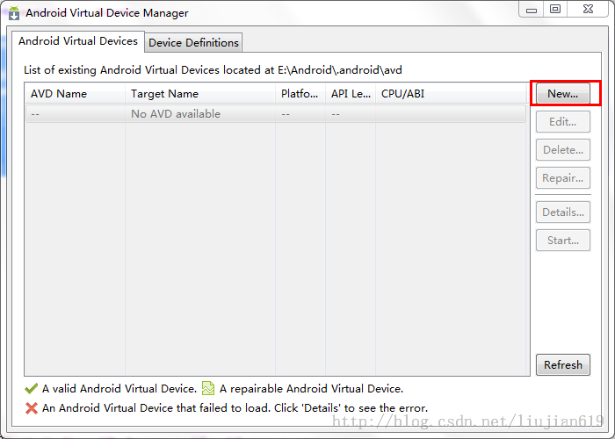Close the Android Virtual Device Manager window
Screen dimensions: 615x439
[588, 10]
